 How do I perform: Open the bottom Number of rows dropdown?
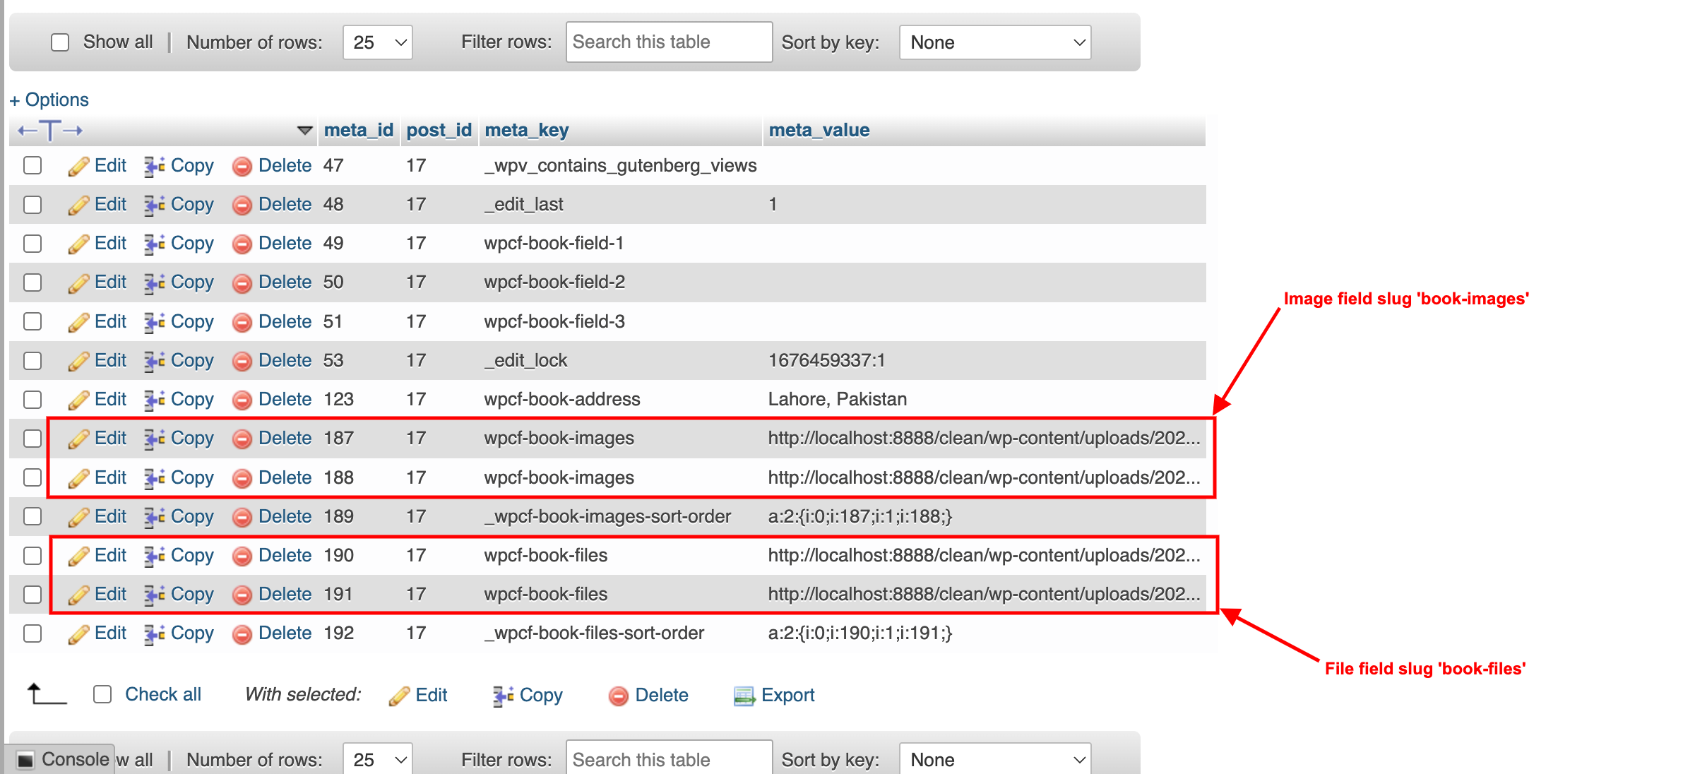click(378, 758)
